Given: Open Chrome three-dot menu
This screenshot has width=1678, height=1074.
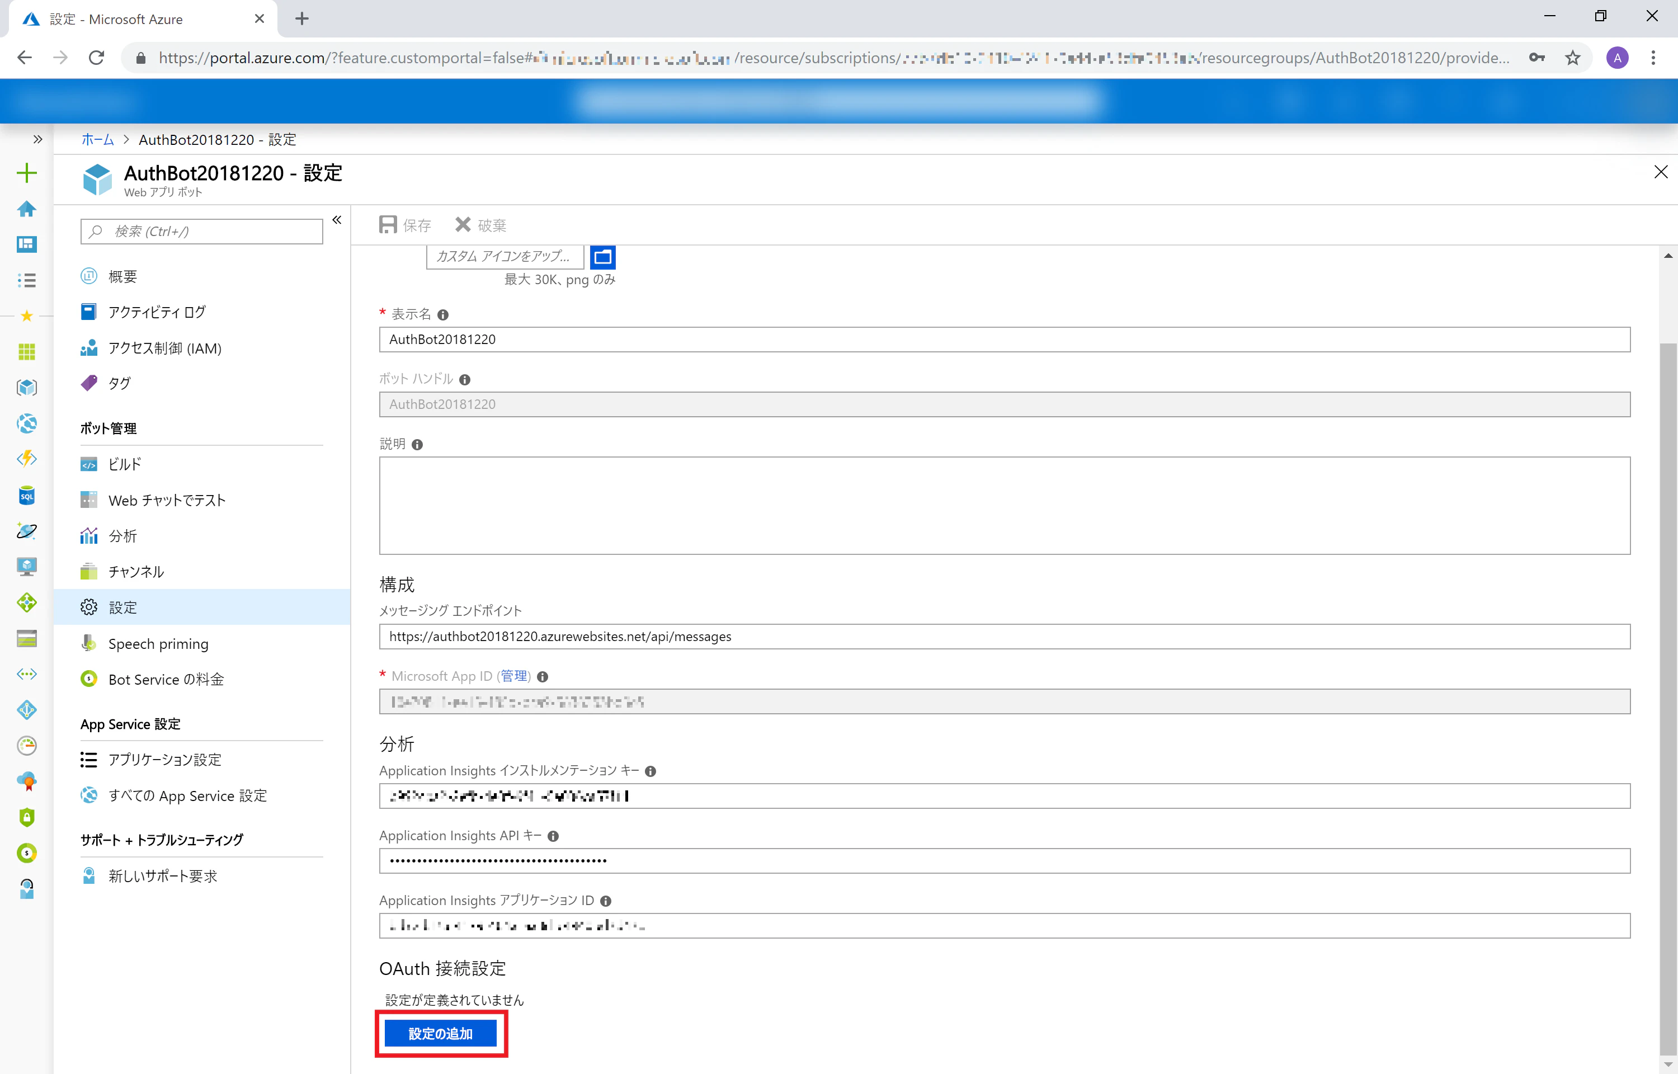Looking at the screenshot, I should click(x=1653, y=58).
